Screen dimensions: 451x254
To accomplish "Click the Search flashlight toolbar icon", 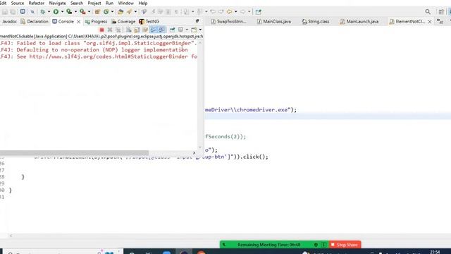I will (129, 12).
